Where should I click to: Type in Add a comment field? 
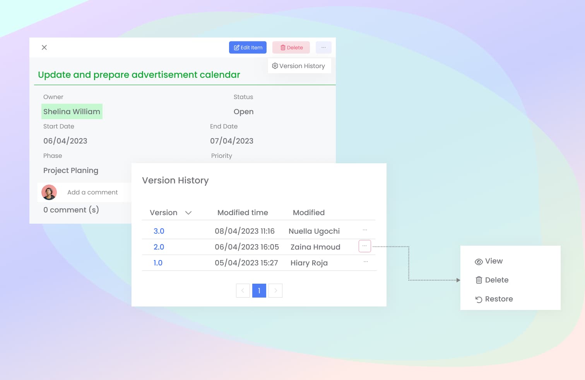click(x=92, y=192)
